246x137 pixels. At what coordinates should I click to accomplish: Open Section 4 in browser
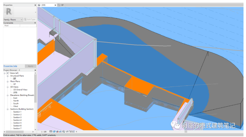[17, 120]
